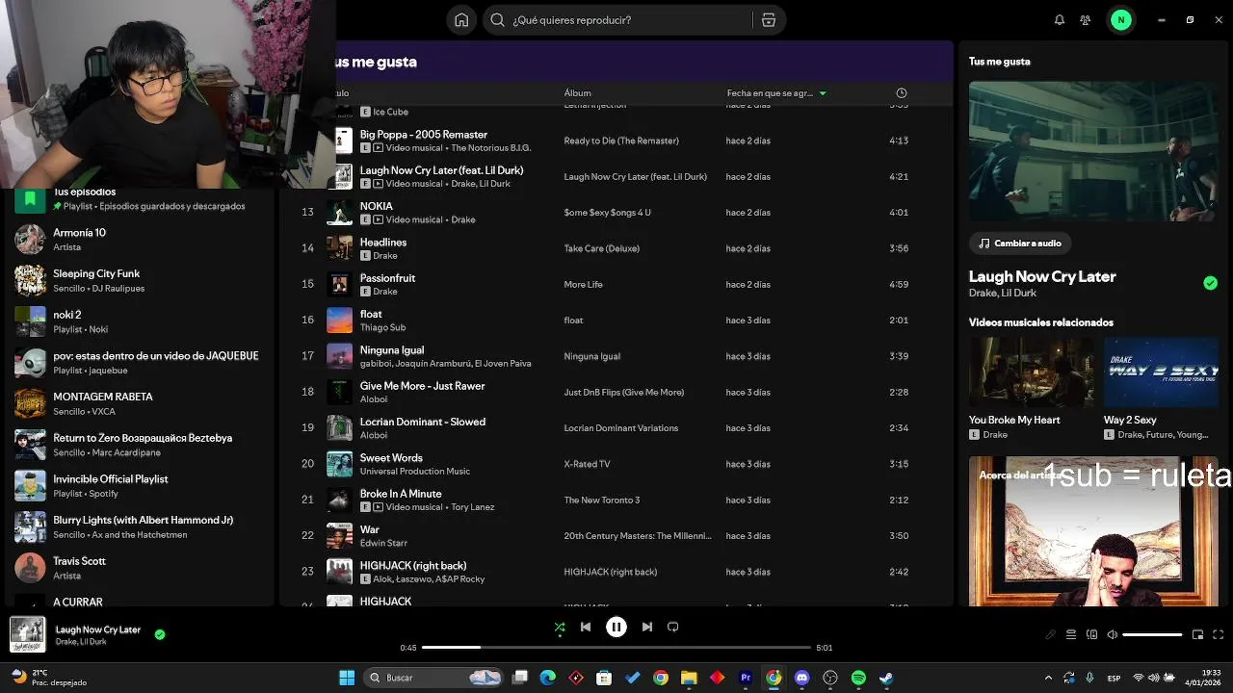This screenshot has width=1233, height=693.
Task: Open Task View from the taskbar
Action: (520, 678)
